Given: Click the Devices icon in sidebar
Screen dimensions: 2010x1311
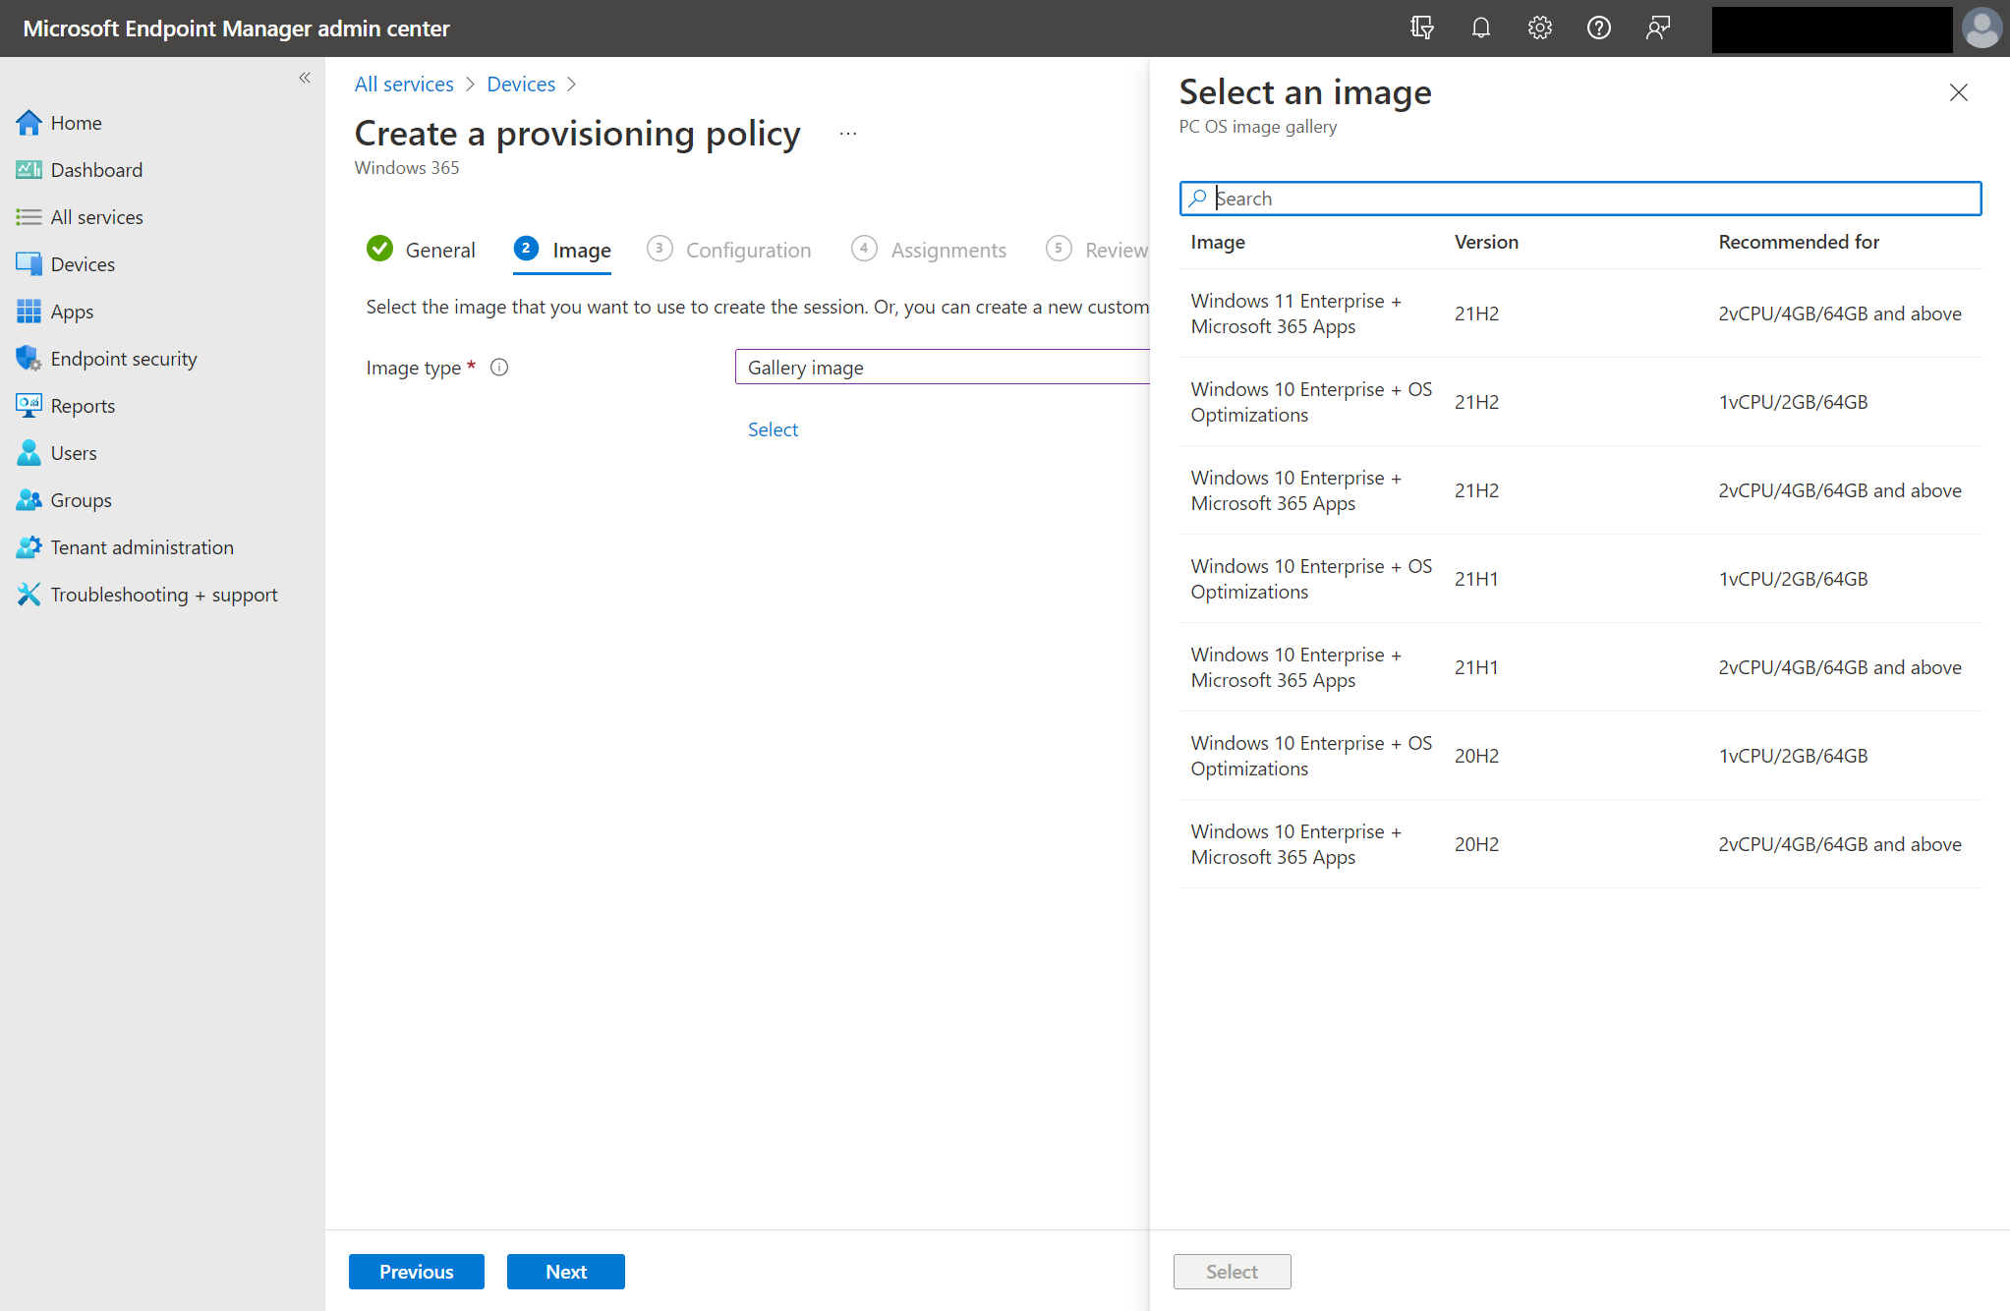Looking at the screenshot, I should point(29,264).
